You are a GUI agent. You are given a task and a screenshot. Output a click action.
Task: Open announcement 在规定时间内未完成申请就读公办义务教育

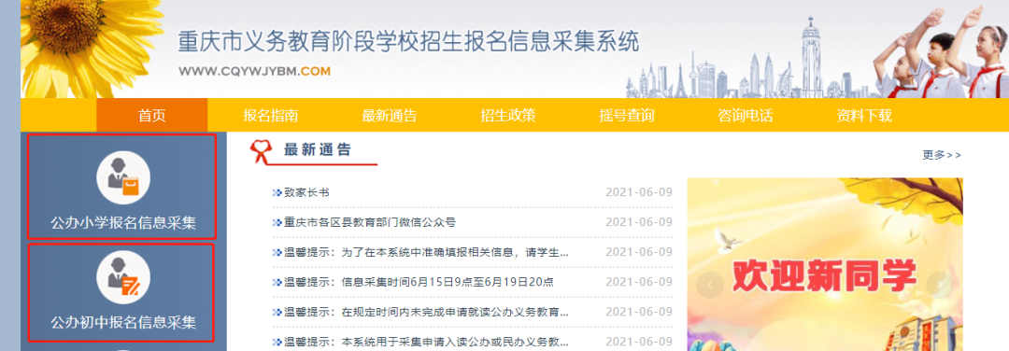coord(426,312)
